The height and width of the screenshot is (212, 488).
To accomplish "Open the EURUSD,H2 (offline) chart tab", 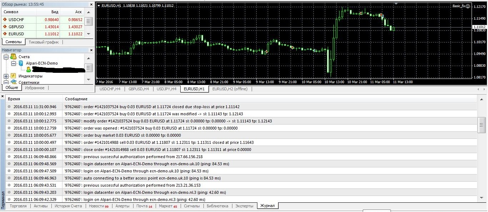I will [x=230, y=89].
